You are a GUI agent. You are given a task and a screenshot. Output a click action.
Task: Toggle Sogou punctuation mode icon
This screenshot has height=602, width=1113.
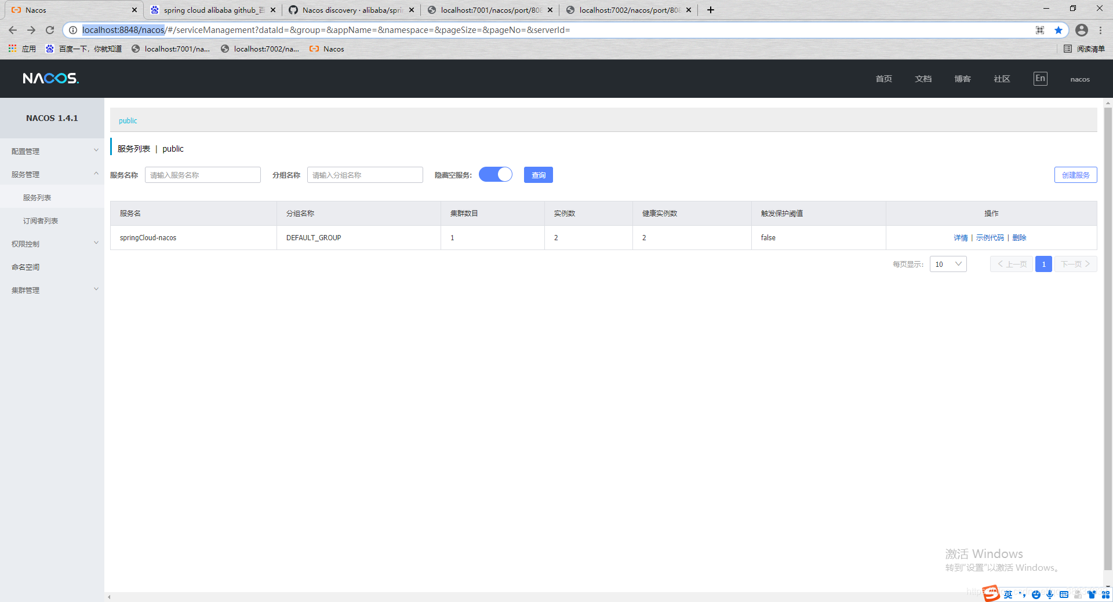click(1022, 594)
